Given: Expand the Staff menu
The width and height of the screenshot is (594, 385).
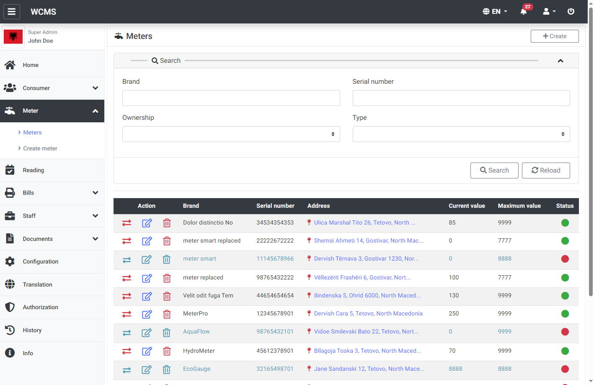Looking at the screenshot, I should coord(52,216).
